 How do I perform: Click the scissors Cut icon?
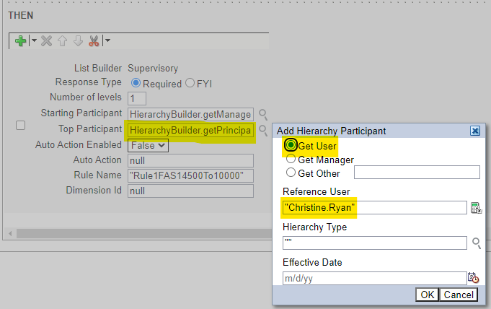pyautogui.click(x=94, y=41)
